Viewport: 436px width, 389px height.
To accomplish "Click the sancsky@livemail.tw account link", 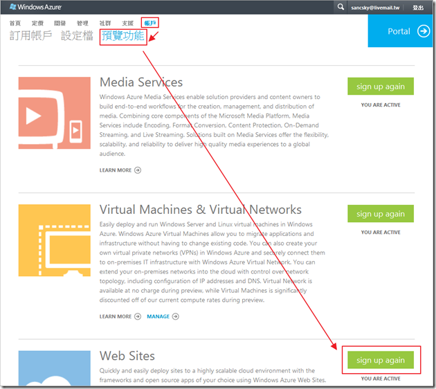I will 375,8.
